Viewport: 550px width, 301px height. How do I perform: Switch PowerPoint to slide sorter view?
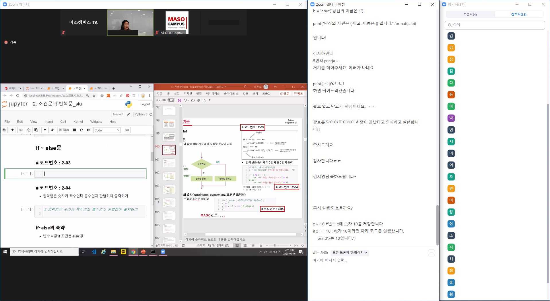point(245,245)
